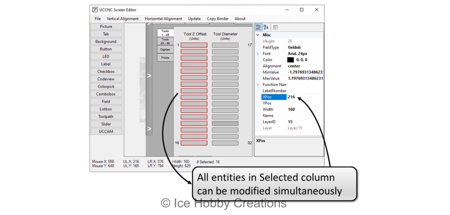This screenshot has width=450, height=215.
Task: Click the LED element button
Action: click(x=106, y=56)
